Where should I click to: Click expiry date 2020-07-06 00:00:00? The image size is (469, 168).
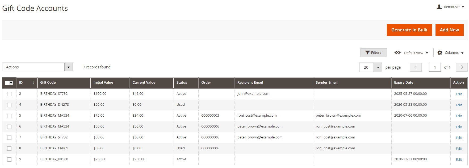(x=410, y=116)
